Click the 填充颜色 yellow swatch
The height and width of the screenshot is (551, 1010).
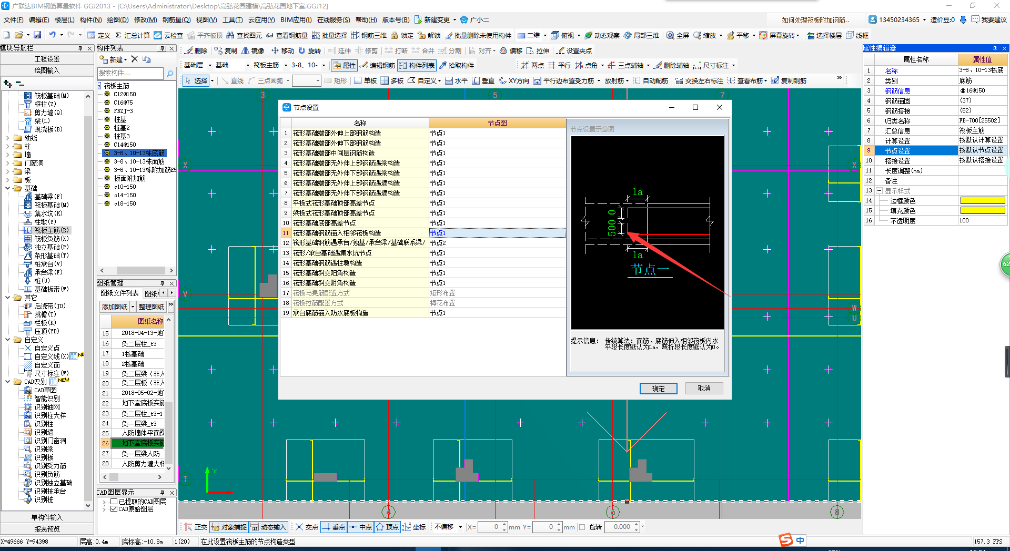983,210
